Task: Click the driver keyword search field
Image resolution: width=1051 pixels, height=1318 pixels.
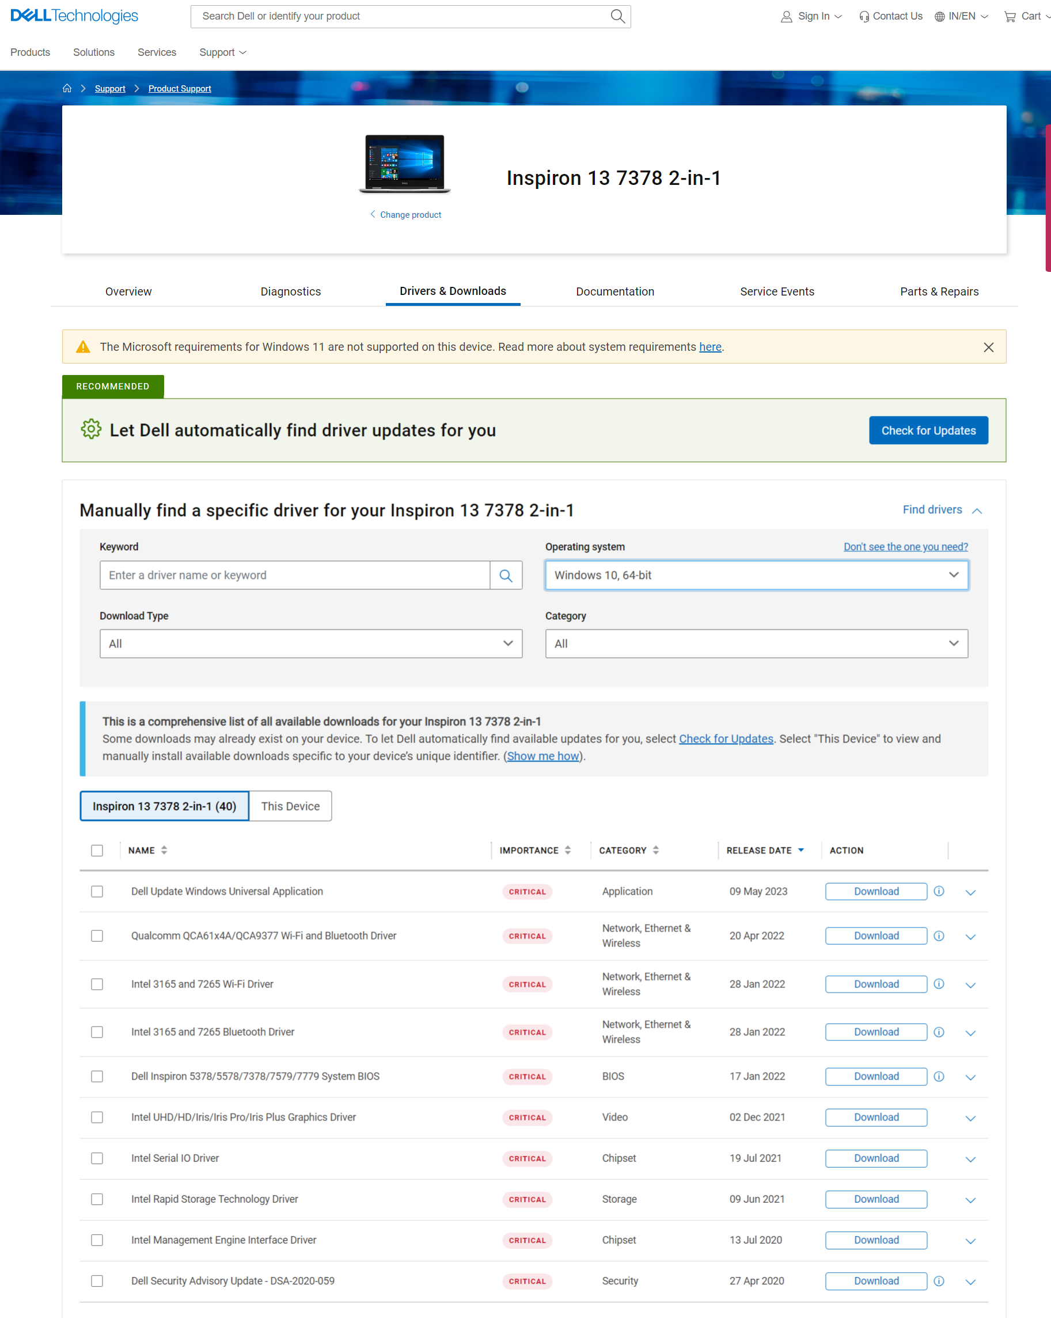Action: [294, 575]
